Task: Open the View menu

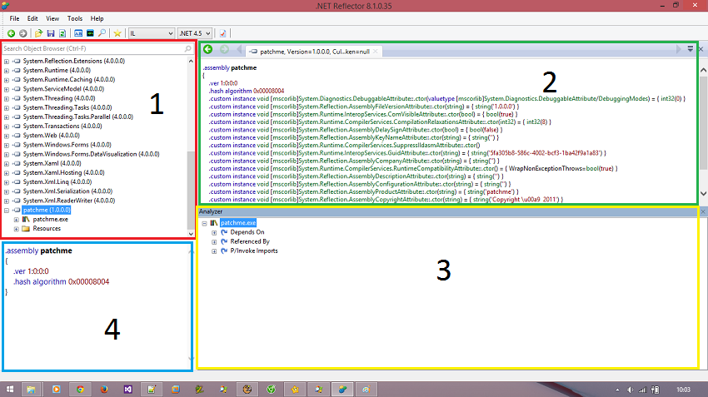Action: coord(52,18)
